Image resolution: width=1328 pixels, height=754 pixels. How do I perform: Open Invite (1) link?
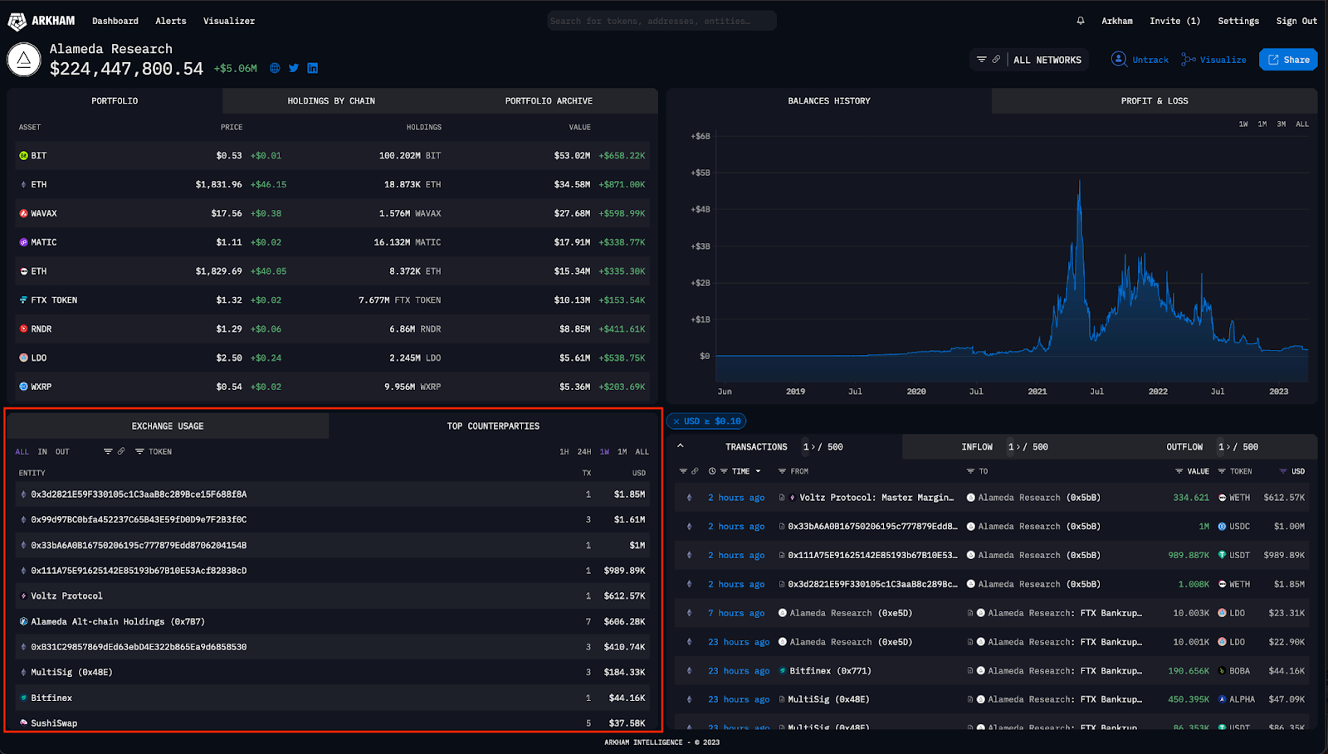point(1174,21)
